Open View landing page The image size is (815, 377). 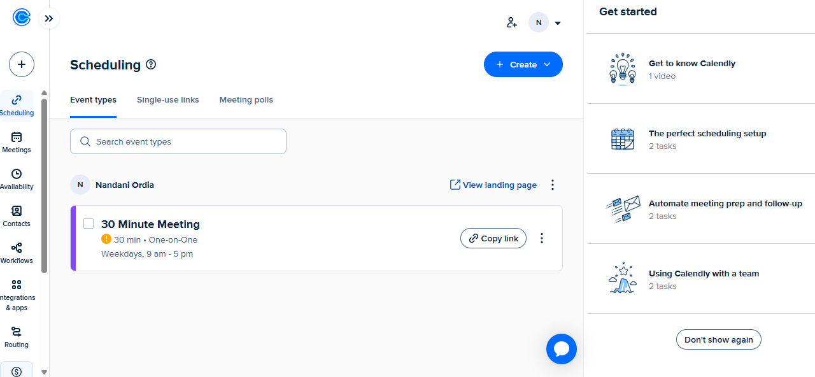pos(493,185)
